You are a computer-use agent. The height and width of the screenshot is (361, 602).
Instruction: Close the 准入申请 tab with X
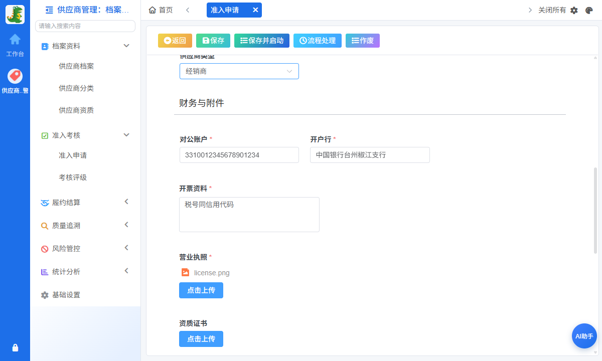pyautogui.click(x=255, y=10)
